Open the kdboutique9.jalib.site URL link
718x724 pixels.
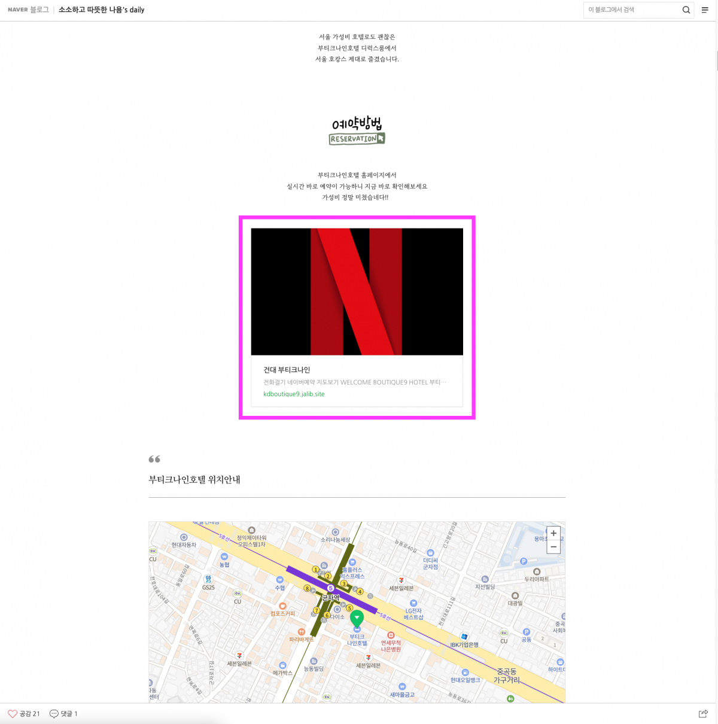pos(294,394)
